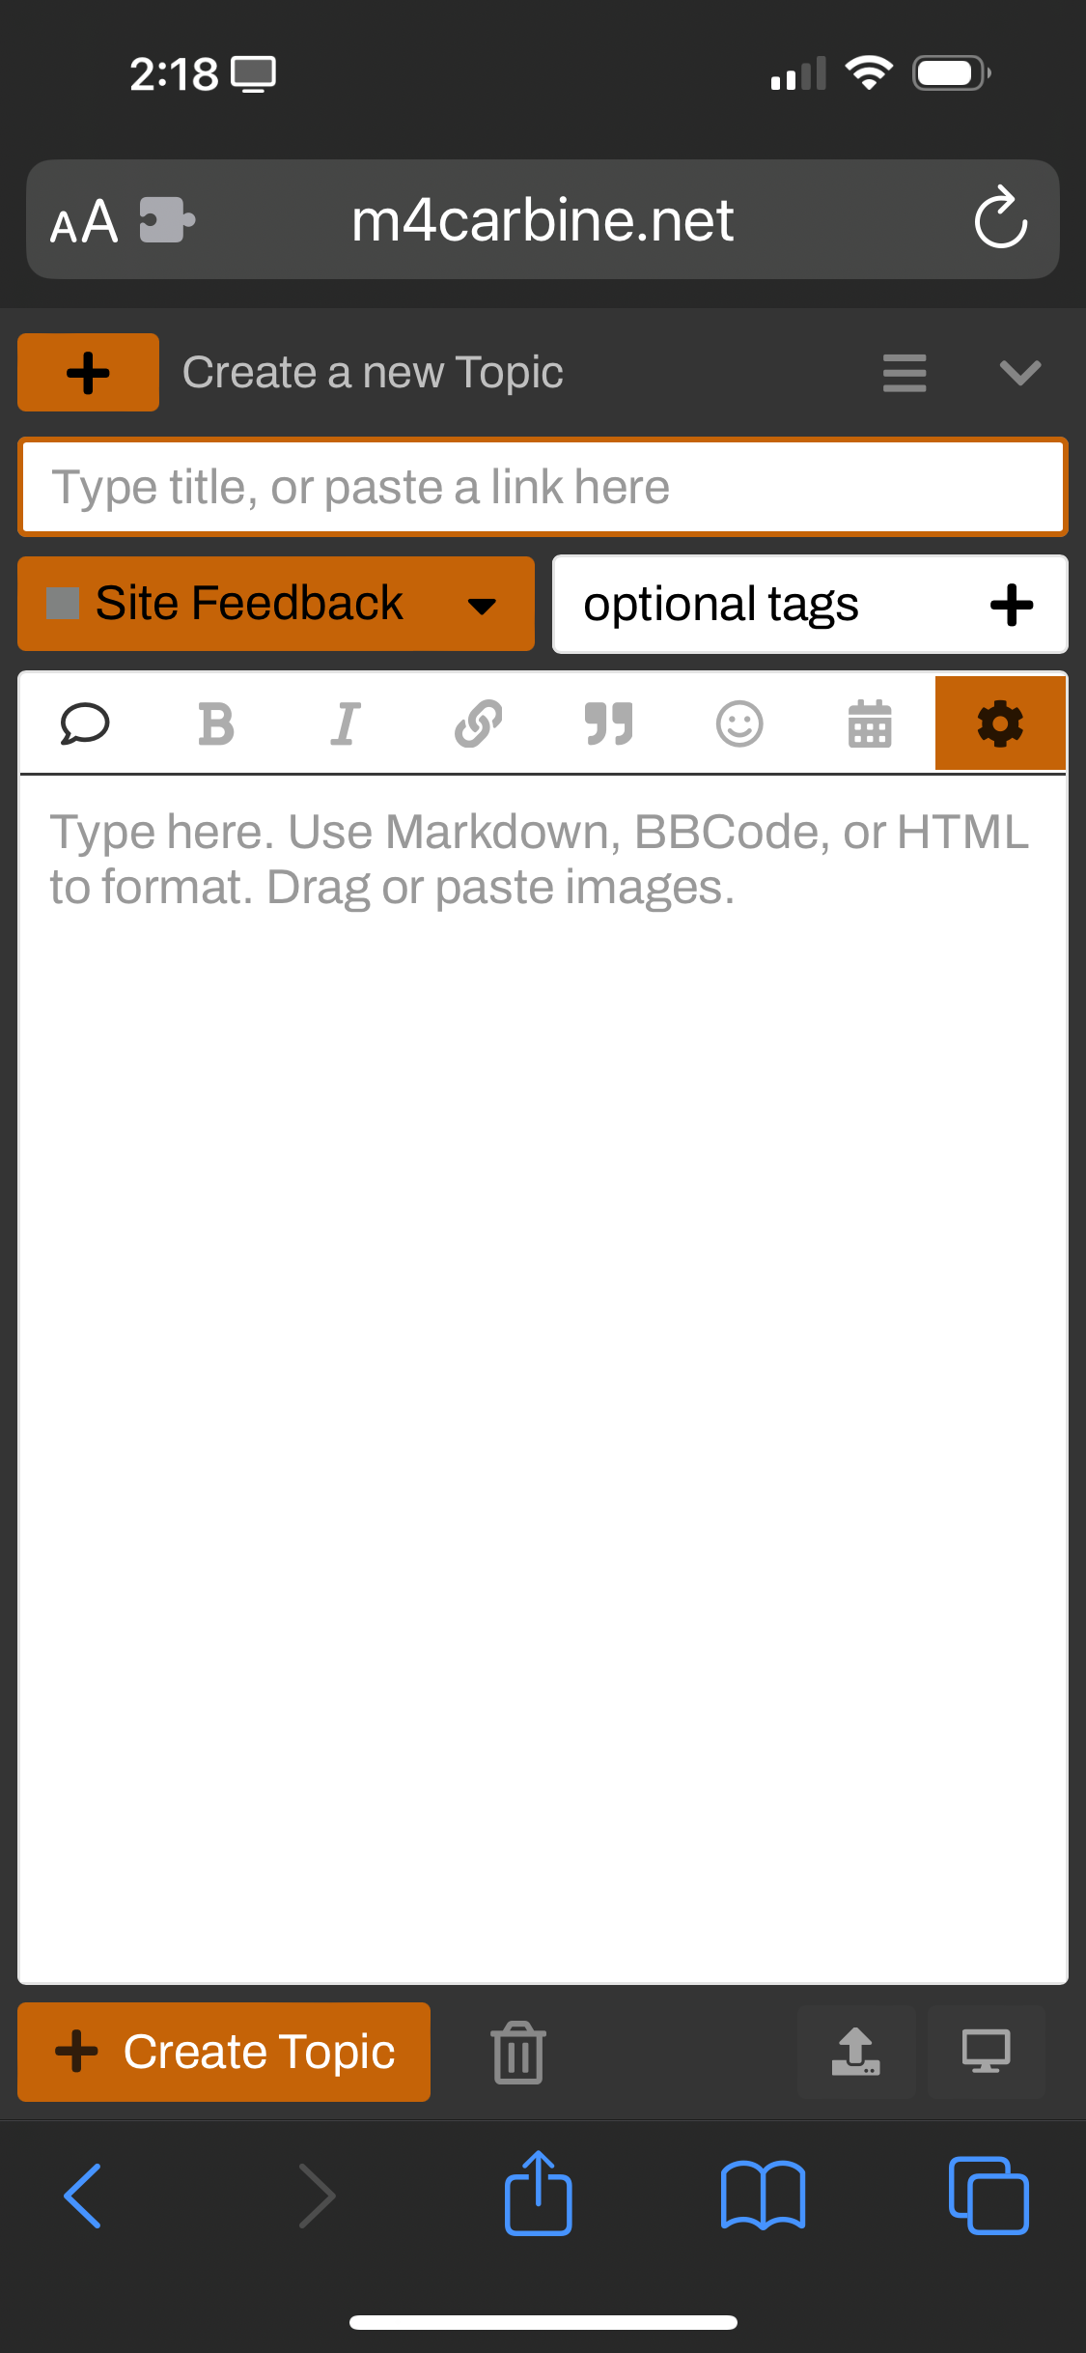
Task: Open the Site Feedback category dropdown
Action: pyautogui.click(x=276, y=604)
